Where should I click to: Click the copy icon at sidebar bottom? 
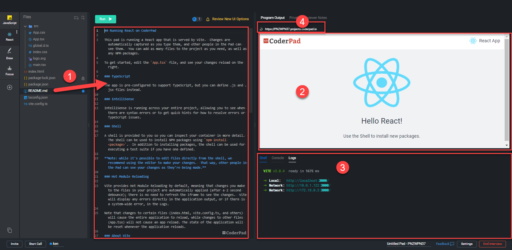tap(10, 230)
